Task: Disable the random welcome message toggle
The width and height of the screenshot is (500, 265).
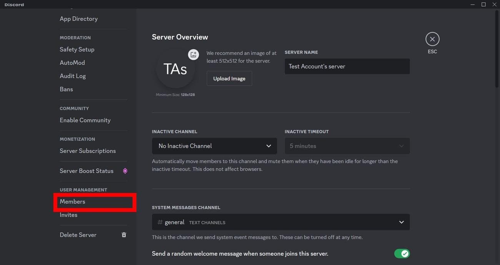Action: pos(402,254)
